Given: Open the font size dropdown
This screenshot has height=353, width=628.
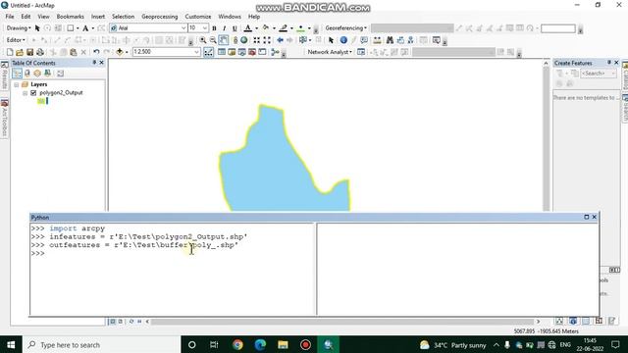Looking at the screenshot, I should coord(205,28).
